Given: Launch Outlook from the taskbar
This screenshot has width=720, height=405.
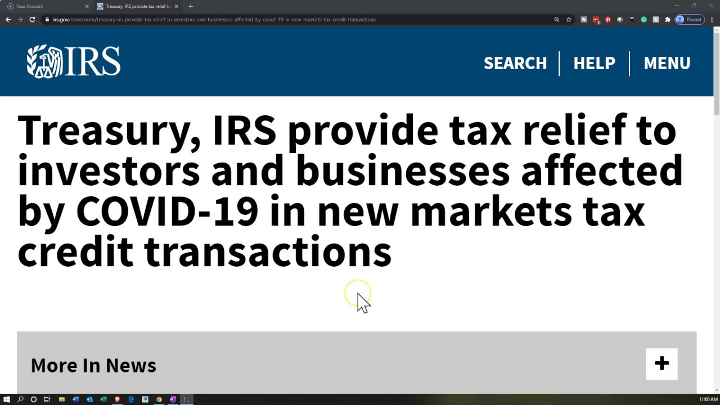Looking at the screenshot, I should point(89,399).
